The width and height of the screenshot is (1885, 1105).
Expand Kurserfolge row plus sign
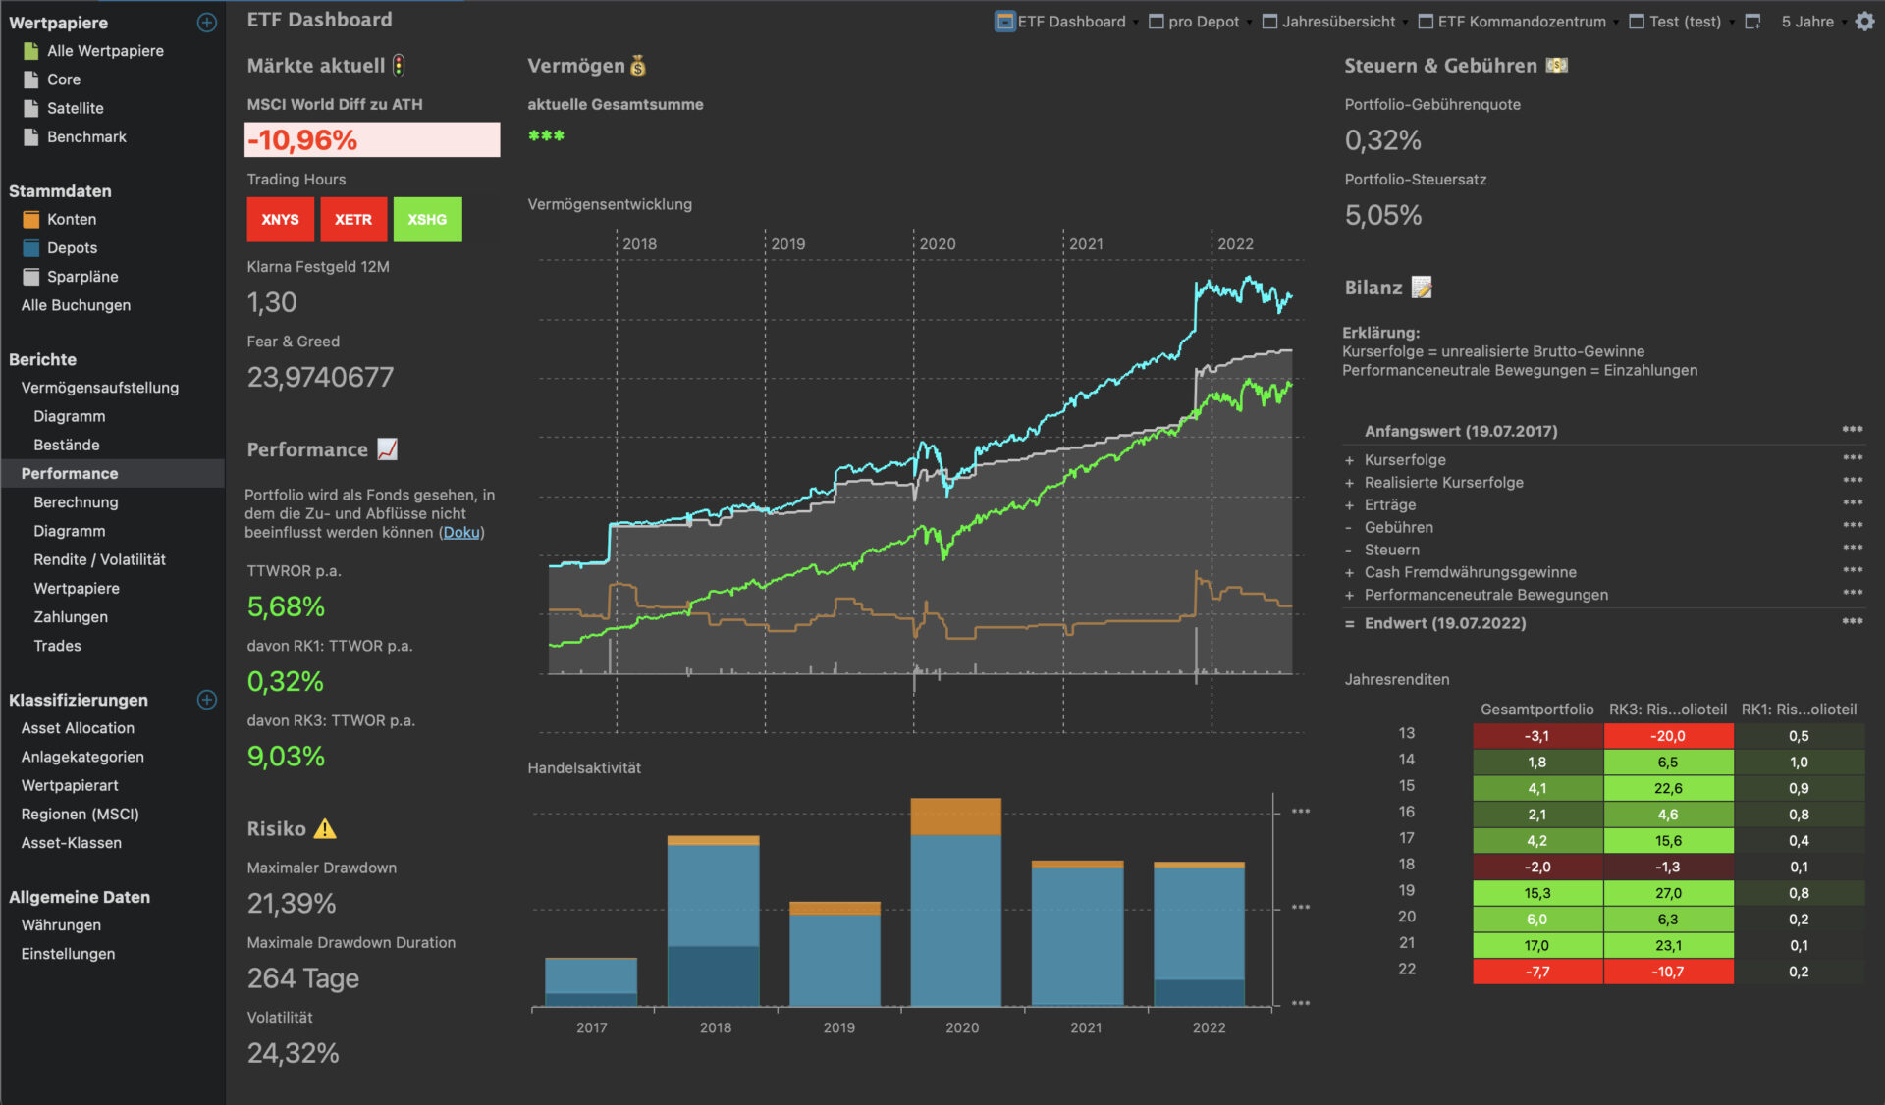click(1349, 460)
